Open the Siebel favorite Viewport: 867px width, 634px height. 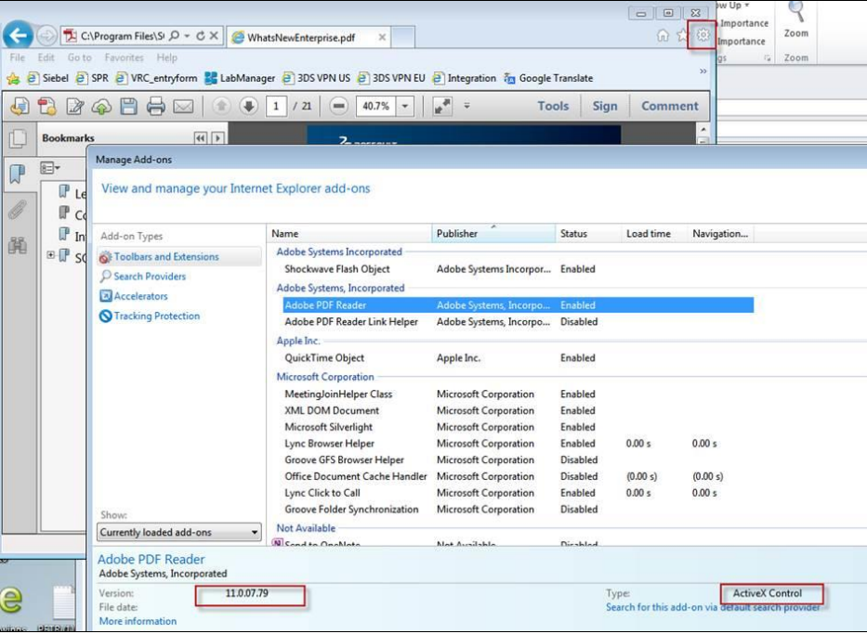pyautogui.click(x=47, y=78)
